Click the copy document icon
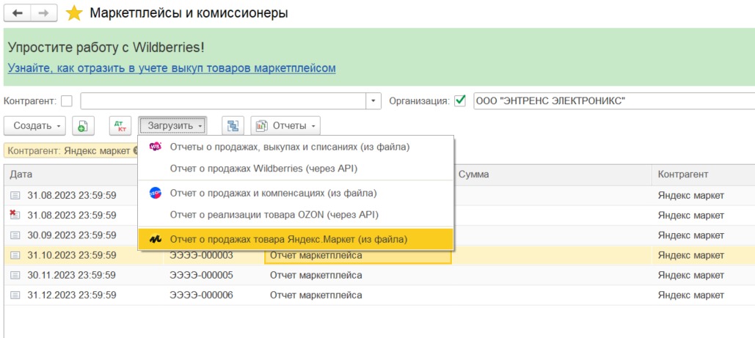Viewport: 755px width, 338px height. [x=83, y=126]
